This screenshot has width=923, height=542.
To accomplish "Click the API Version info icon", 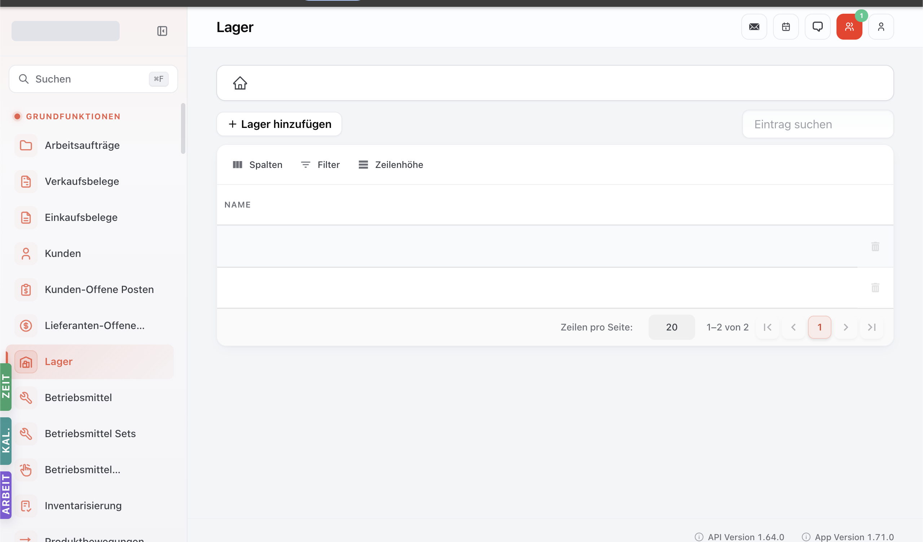I will [699, 537].
